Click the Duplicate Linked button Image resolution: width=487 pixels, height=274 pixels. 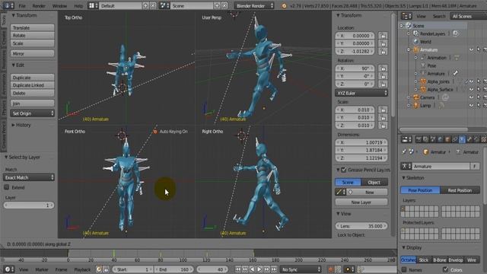point(32,85)
